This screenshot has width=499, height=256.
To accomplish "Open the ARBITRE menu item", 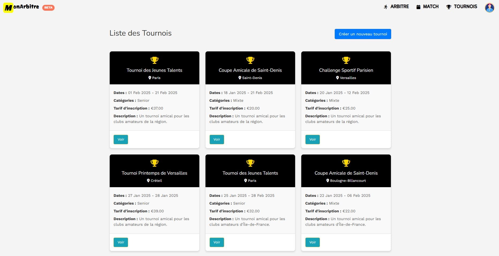I will tap(396, 7).
